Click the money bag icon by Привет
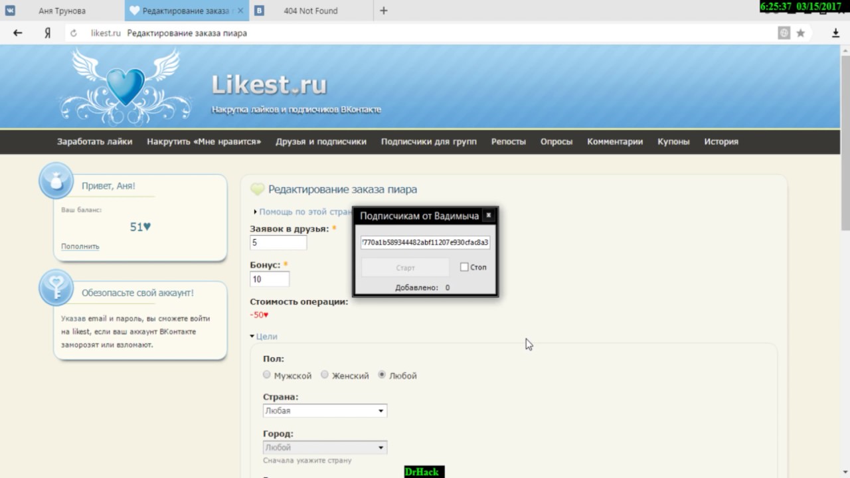This screenshot has width=850, height=478. click(x=56, y=181)
